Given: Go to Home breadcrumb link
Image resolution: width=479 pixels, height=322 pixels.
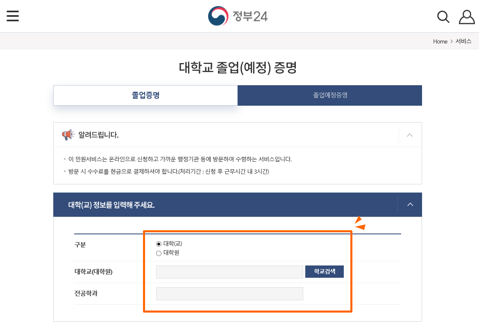Looking at the screenshot, I should click(440, 41).
